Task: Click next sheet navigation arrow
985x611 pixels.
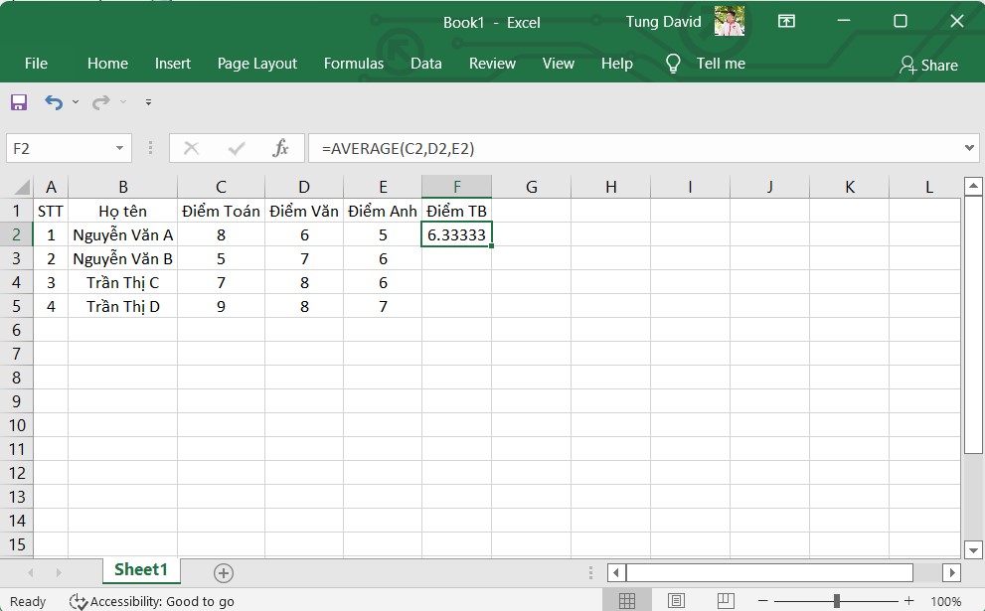Action: point(59,572)
